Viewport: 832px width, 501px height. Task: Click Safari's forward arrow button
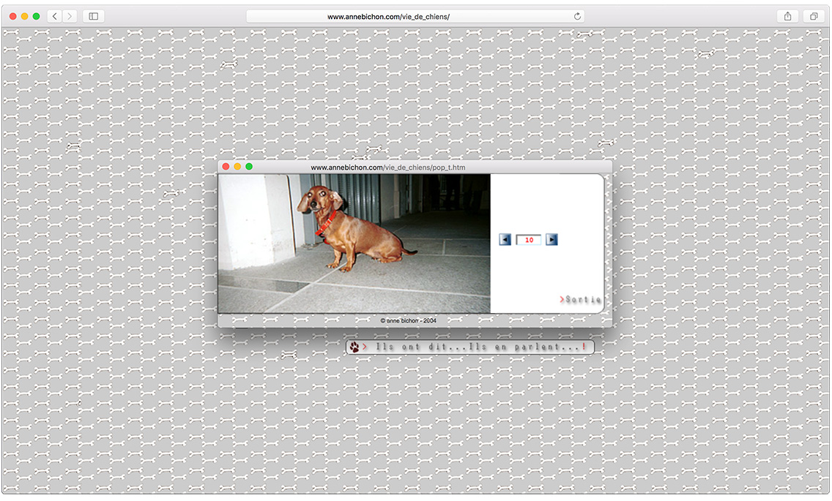[x=70, y=16]
